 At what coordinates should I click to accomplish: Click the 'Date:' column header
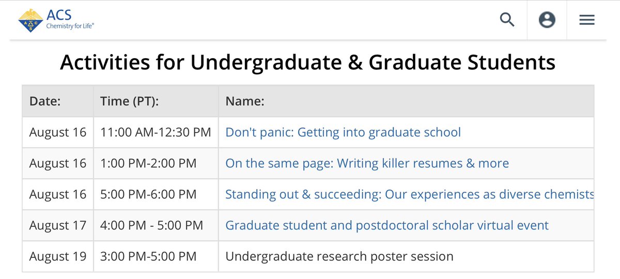pos(45,102)
